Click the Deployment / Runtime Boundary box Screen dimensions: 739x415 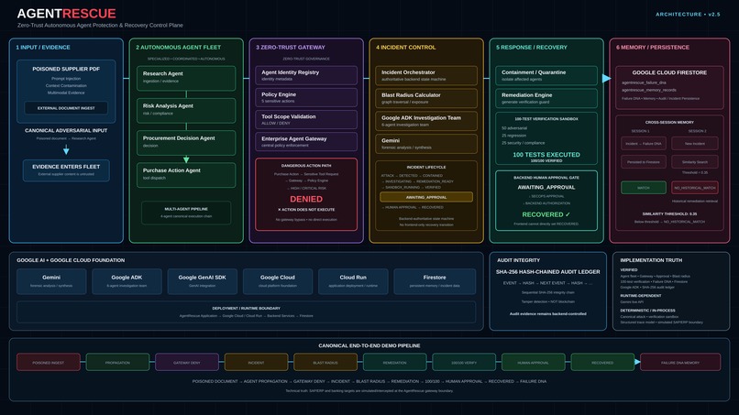click(246, 311)
